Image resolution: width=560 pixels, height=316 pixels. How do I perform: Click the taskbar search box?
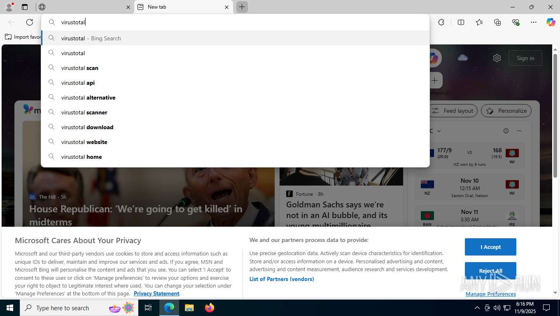tap(79, 308)
